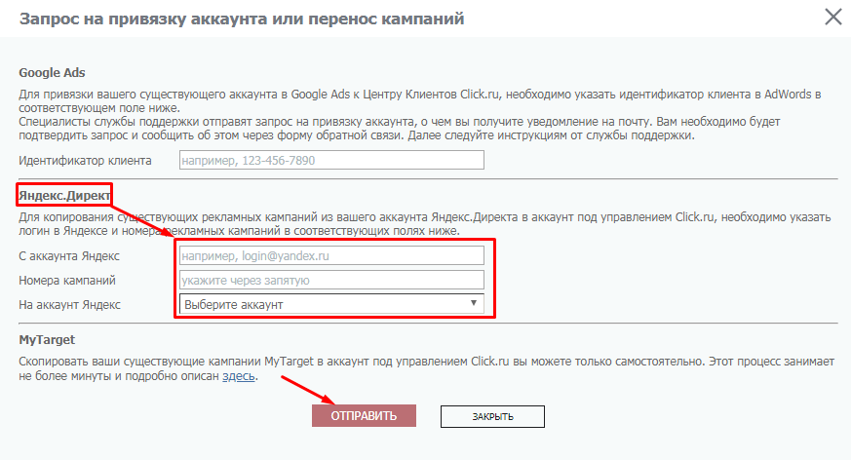Click the 'Идентификатор клиента' label
851x460 pixels.
[85, 161]
